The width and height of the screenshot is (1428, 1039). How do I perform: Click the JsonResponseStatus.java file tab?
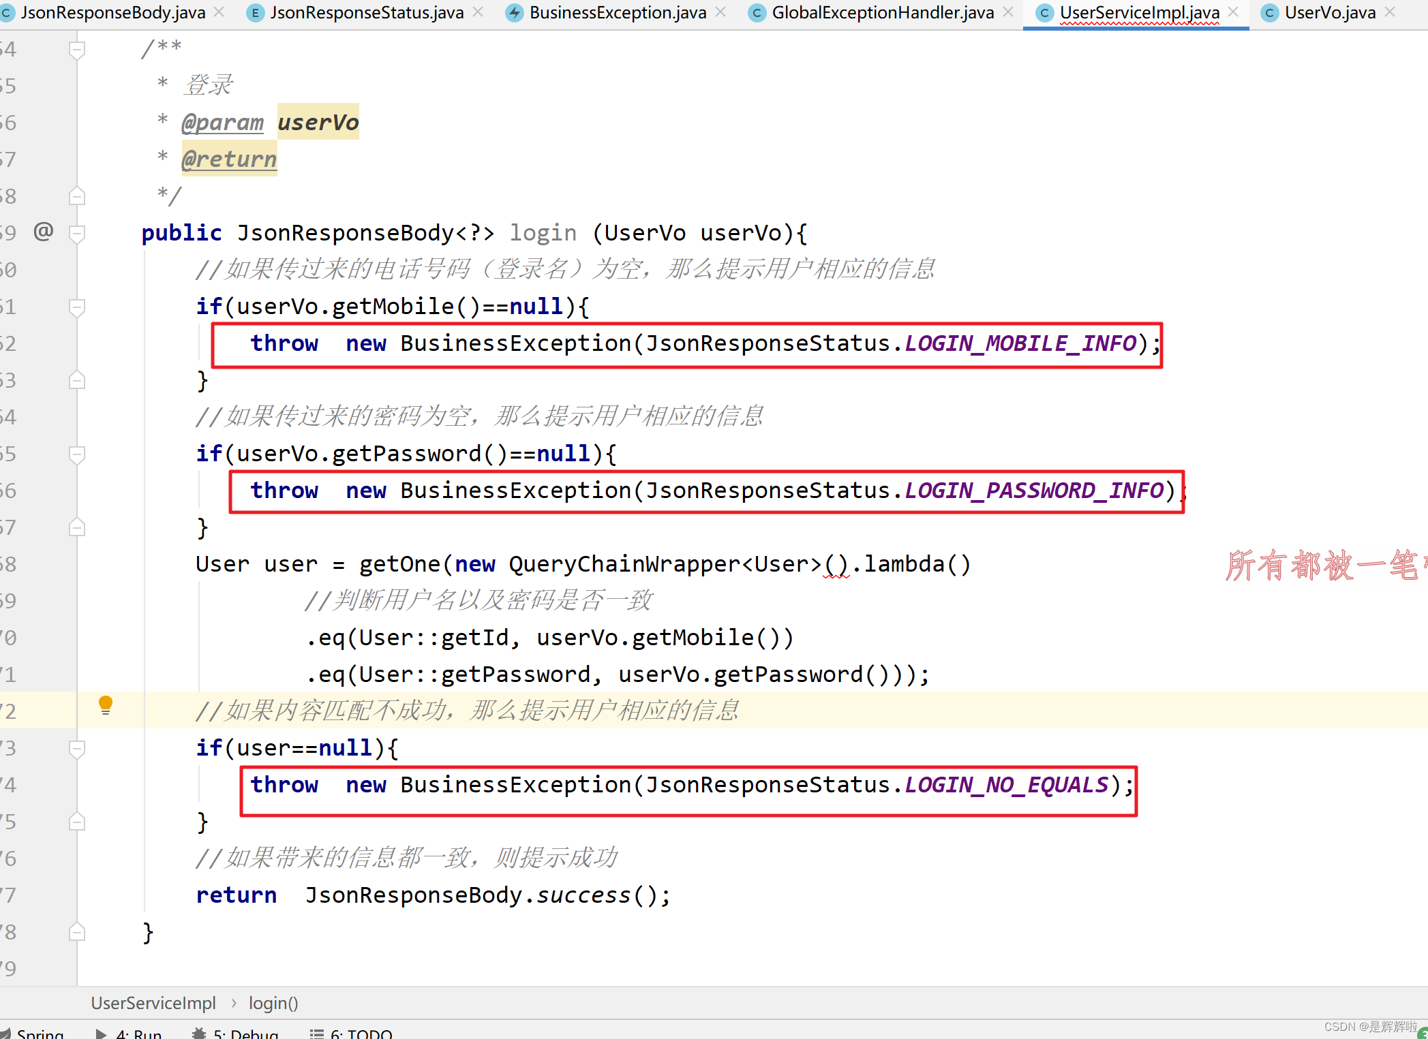pos(356,11)
